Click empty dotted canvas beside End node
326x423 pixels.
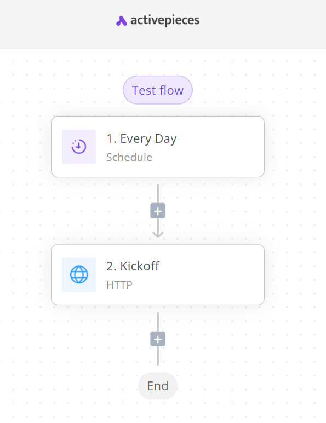coord(243,386)
